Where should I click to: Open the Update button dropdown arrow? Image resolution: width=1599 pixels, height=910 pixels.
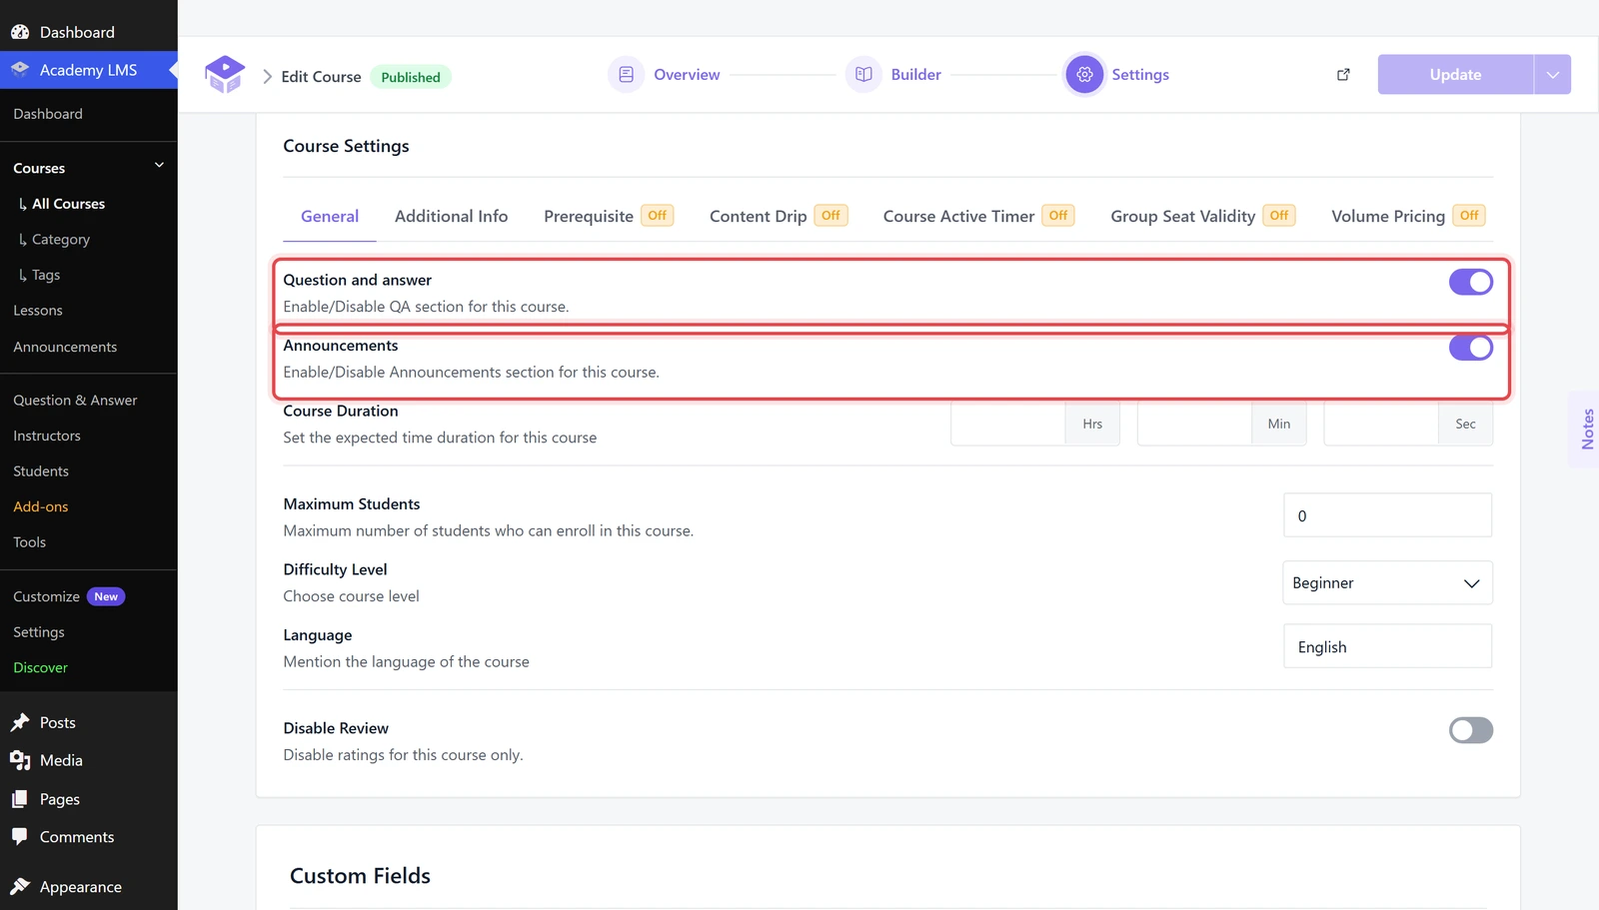(1552, 75)
